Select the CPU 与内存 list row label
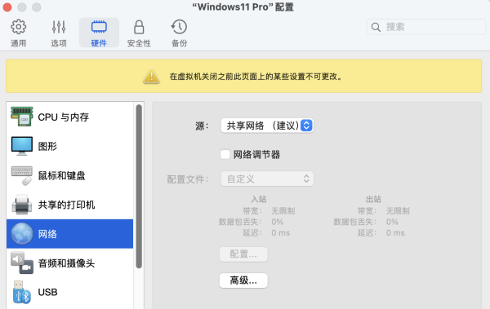This screenshot has width=490, height=309. point(64,117)
